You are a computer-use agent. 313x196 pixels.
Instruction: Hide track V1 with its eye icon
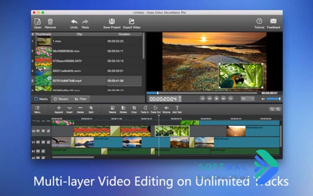point(43,142)
